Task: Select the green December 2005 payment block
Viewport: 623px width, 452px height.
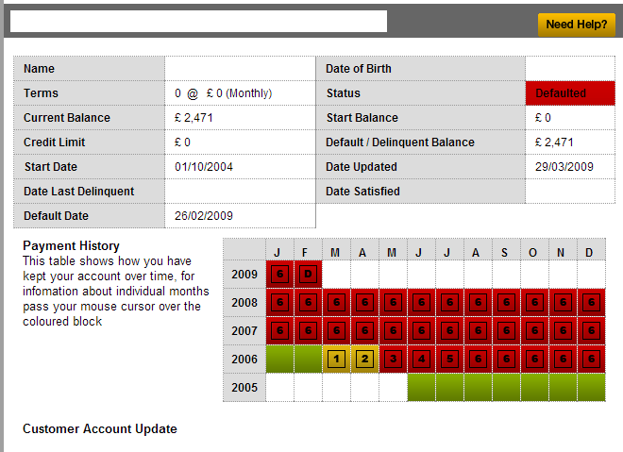Action: (x=591, y=387)
